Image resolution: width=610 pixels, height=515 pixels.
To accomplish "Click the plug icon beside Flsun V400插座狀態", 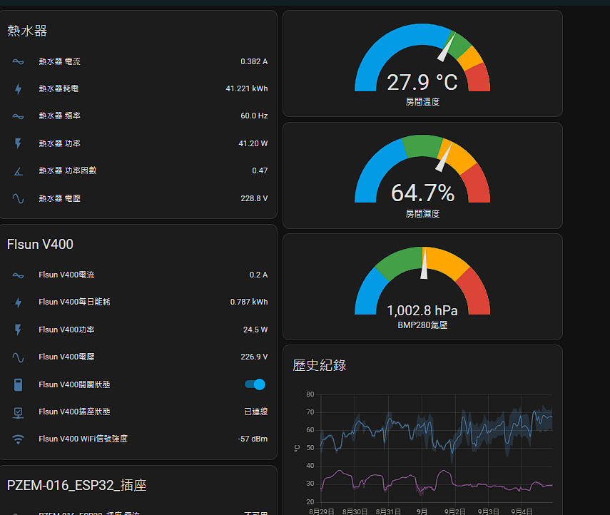I will pos(18,412).
